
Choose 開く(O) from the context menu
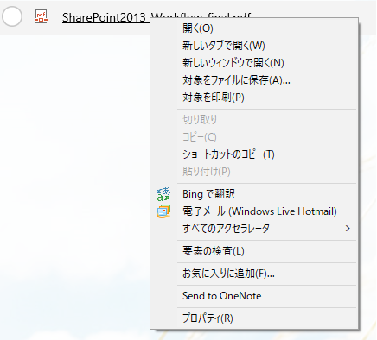(253, 28)
